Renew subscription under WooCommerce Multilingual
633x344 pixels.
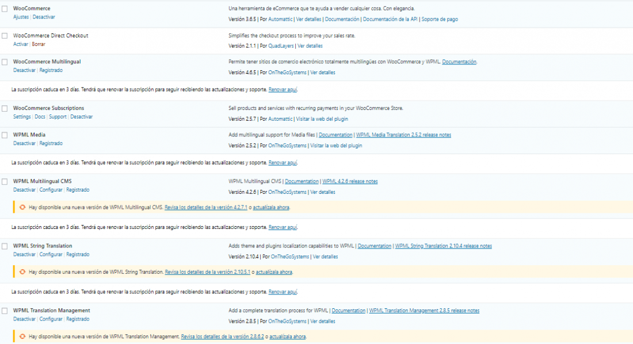pos(283,90)
